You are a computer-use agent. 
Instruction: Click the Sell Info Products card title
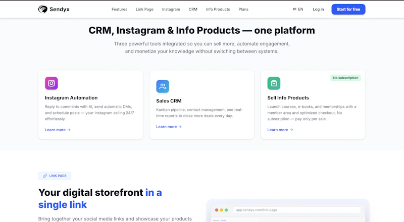point(288,98)
